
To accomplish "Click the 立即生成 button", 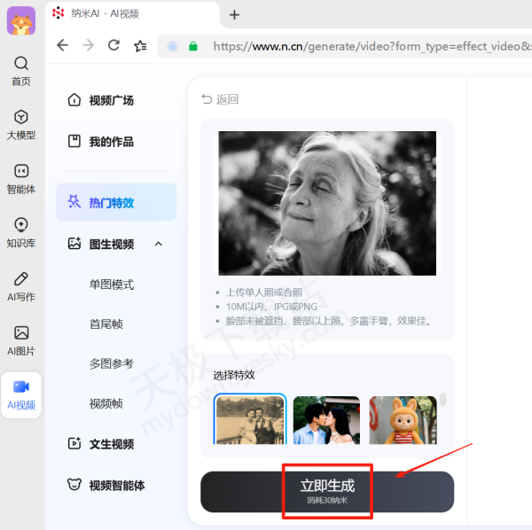I will [x=327, y=491].
